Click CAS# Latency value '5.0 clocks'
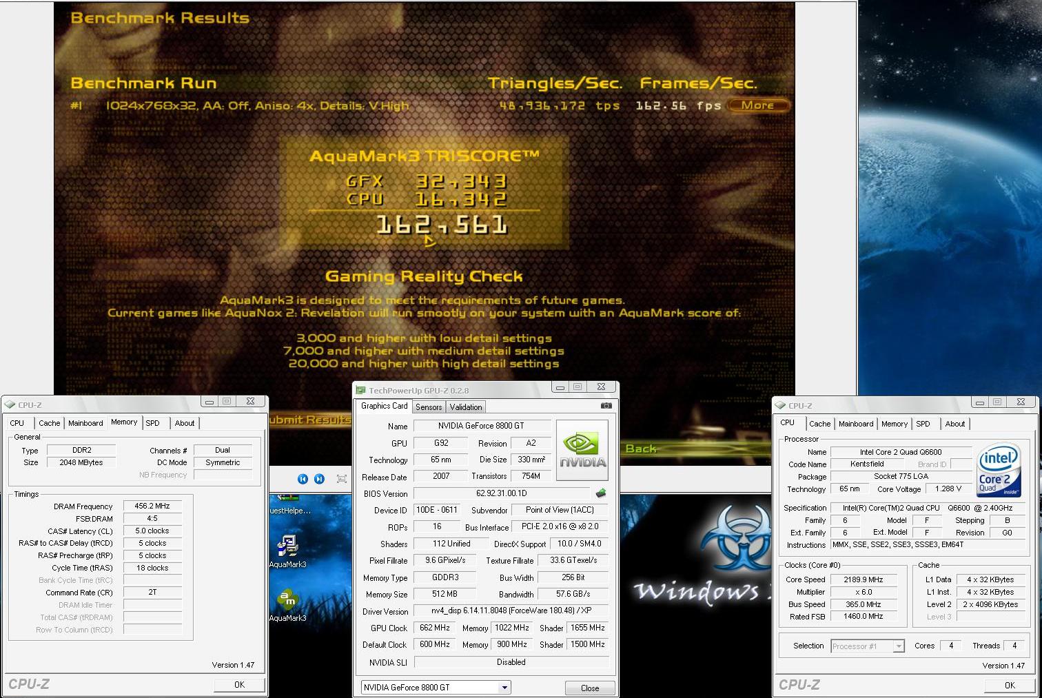1042x698 pixels. pyautogui.click(x=152, y=531)
